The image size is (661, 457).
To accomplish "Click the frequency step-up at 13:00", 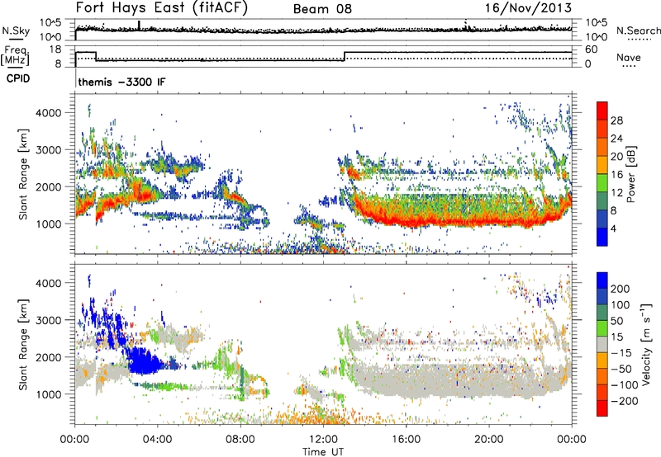I will pyautogui.click(x=345, y=56).
